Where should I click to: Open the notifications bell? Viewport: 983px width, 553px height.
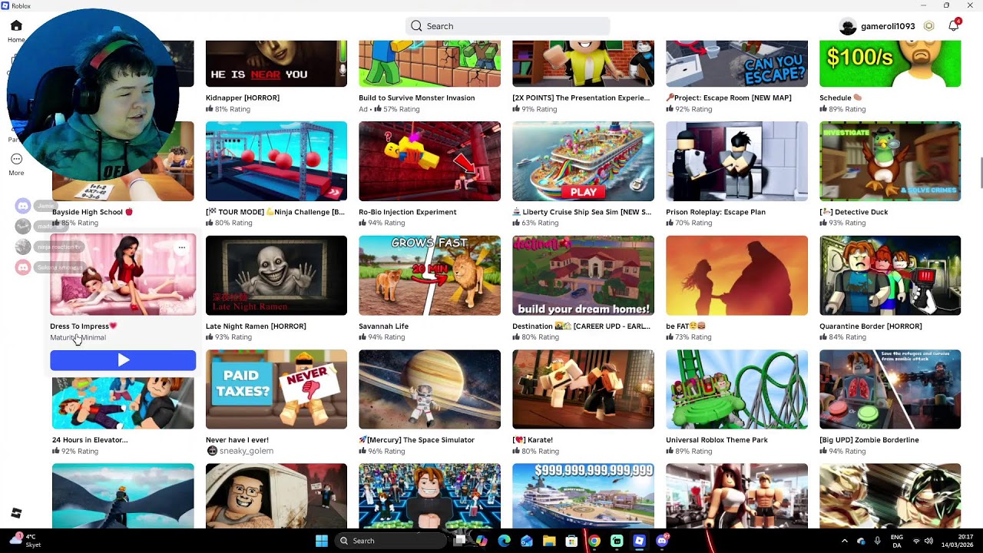953,26
